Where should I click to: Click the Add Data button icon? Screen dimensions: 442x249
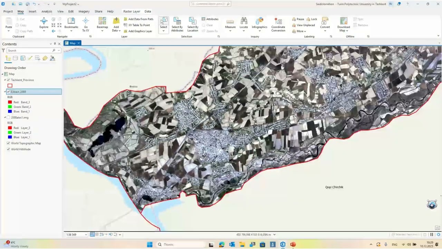click(x=116, y=21)
